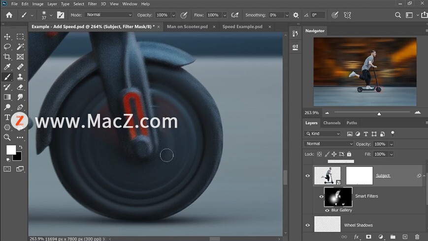Click the Home icon in options bar
The width and height of the screenshot is (428, 241).
[x=9, y=15]
